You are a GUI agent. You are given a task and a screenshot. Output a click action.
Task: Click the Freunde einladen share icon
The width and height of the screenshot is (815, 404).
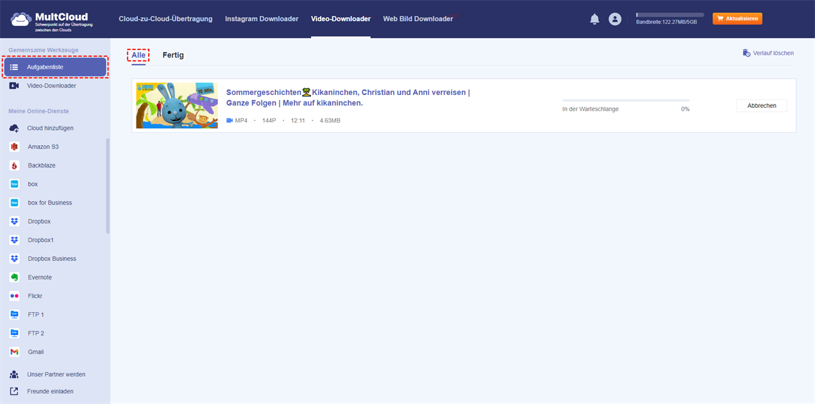point(14,391)
